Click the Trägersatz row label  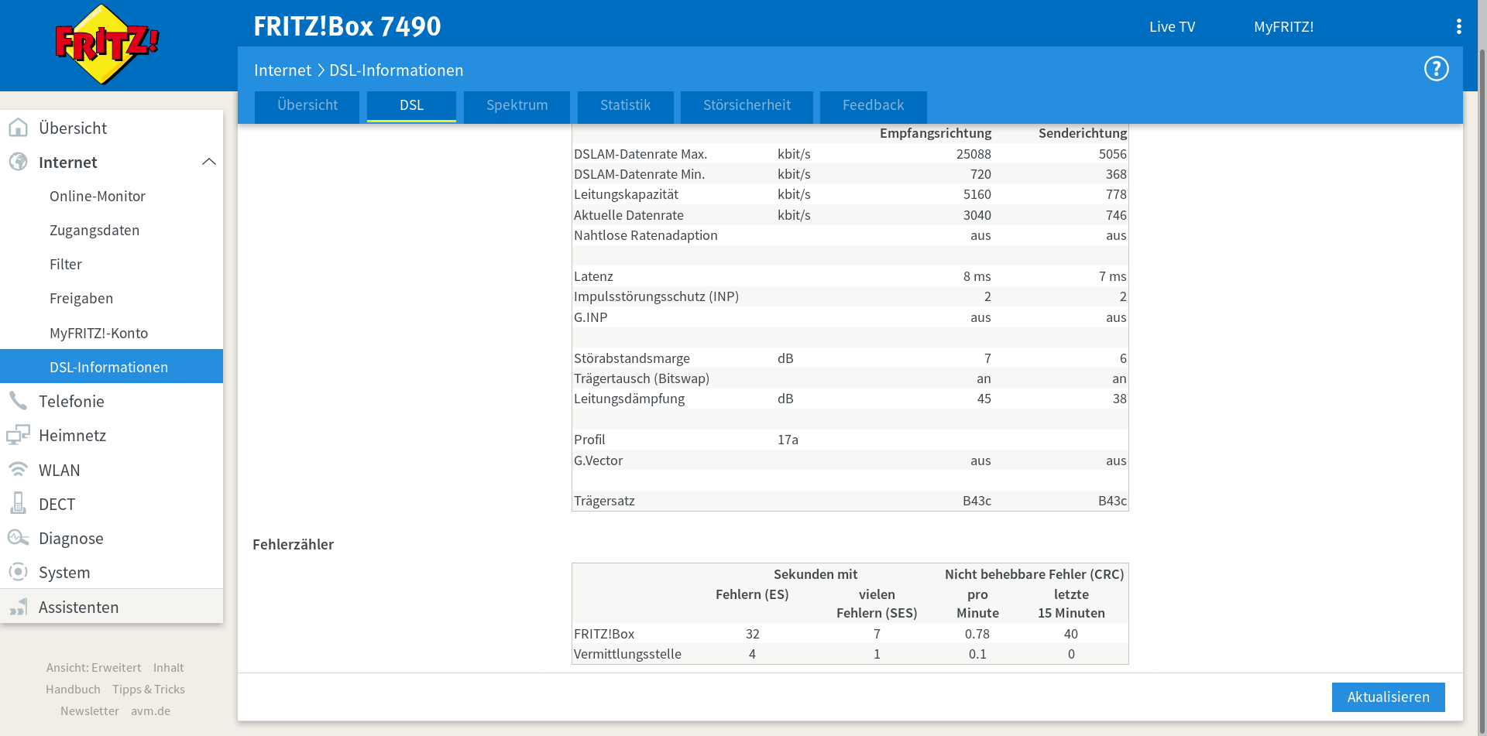click(x=604, y=501)
